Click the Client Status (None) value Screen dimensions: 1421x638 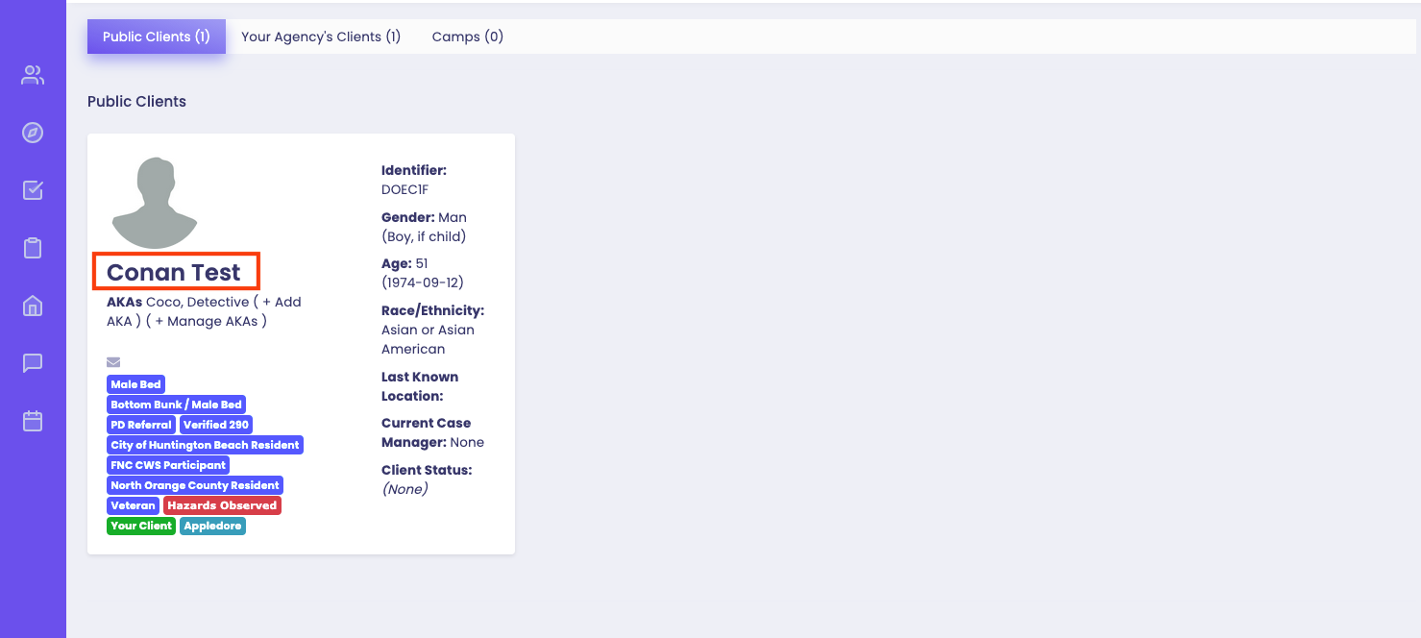(404, 489)
